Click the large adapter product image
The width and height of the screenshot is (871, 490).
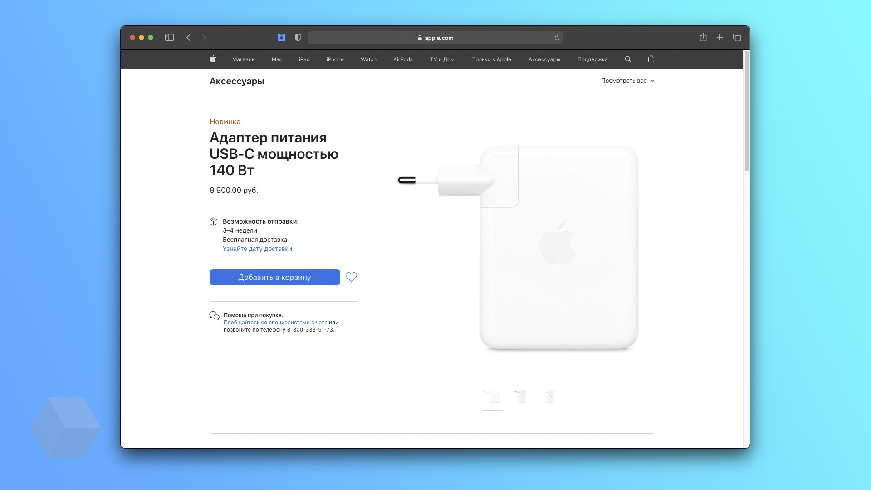(518, 247)
